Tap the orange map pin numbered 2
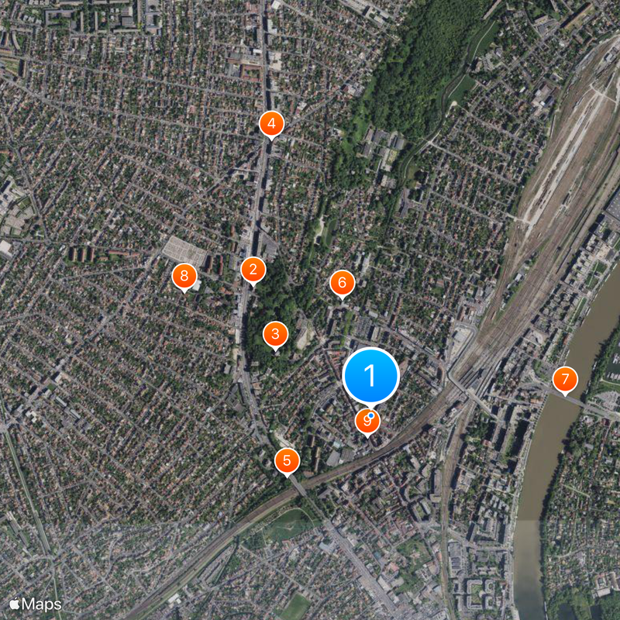This screenshot has width=620, height=620. 253,270
